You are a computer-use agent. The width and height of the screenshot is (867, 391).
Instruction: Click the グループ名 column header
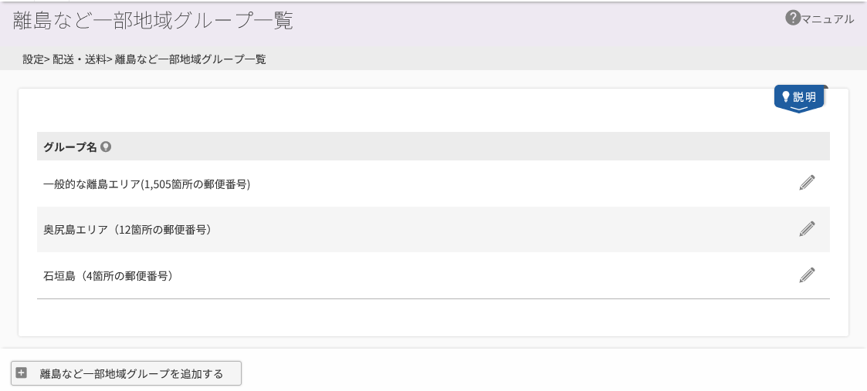(70, 147)
